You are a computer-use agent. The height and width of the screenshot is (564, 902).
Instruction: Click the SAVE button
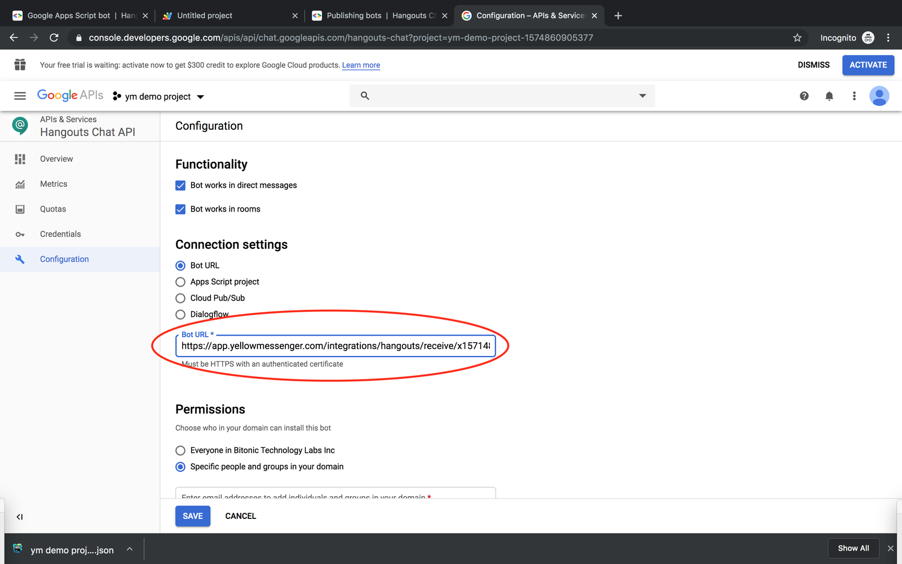[x=193, y=516]
